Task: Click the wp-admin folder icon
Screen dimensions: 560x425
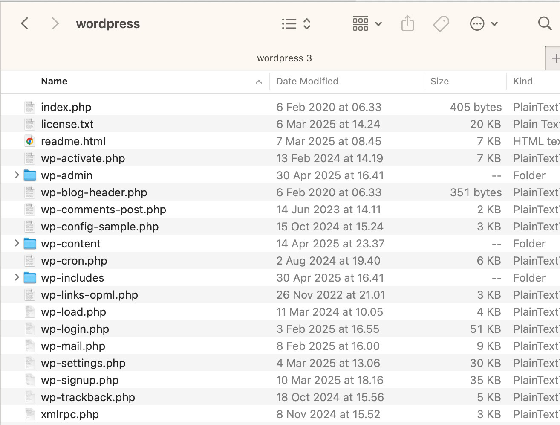Action: point(30,175)
